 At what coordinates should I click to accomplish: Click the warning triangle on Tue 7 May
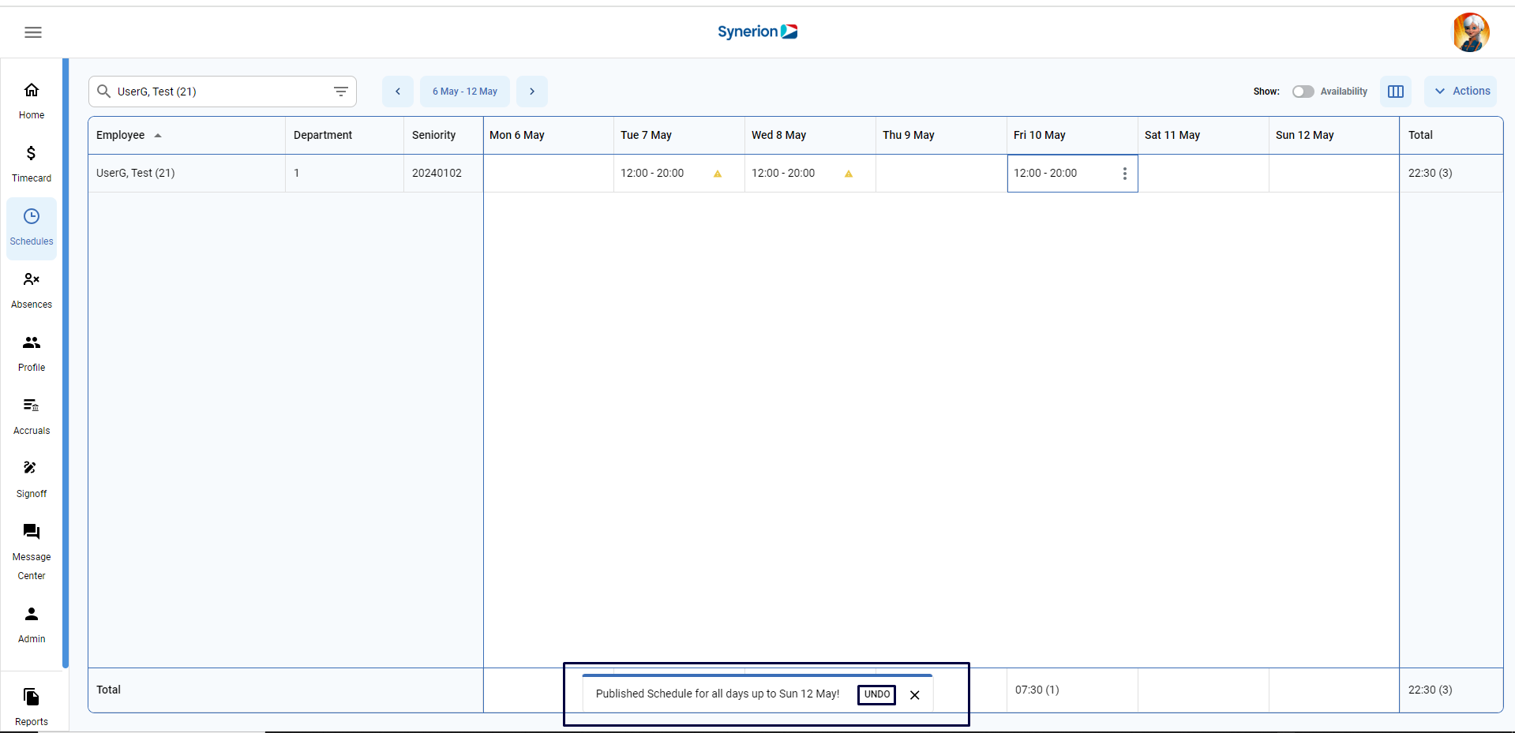click(718, 174)
